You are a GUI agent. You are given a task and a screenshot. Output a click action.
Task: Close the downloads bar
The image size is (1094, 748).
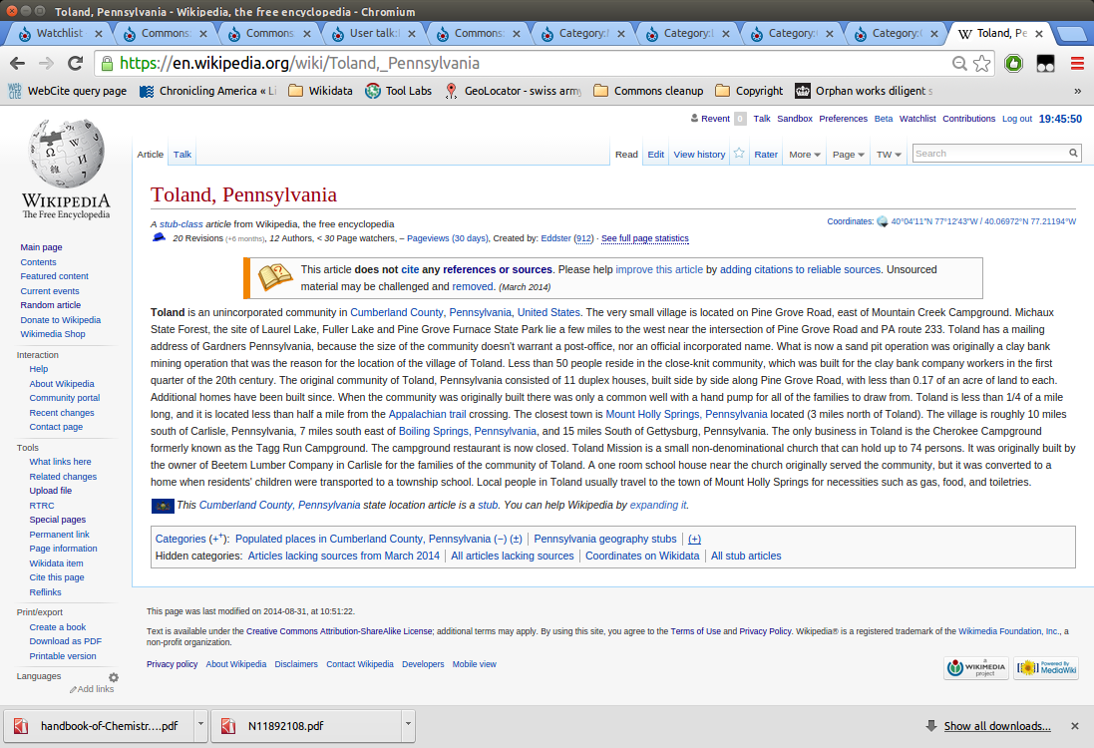(x=1074, y=726)
